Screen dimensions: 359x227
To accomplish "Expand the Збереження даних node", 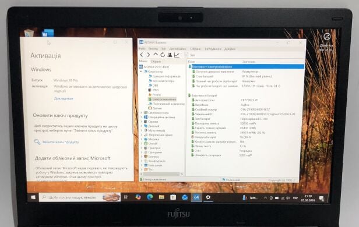I will [x=141, y=135].
